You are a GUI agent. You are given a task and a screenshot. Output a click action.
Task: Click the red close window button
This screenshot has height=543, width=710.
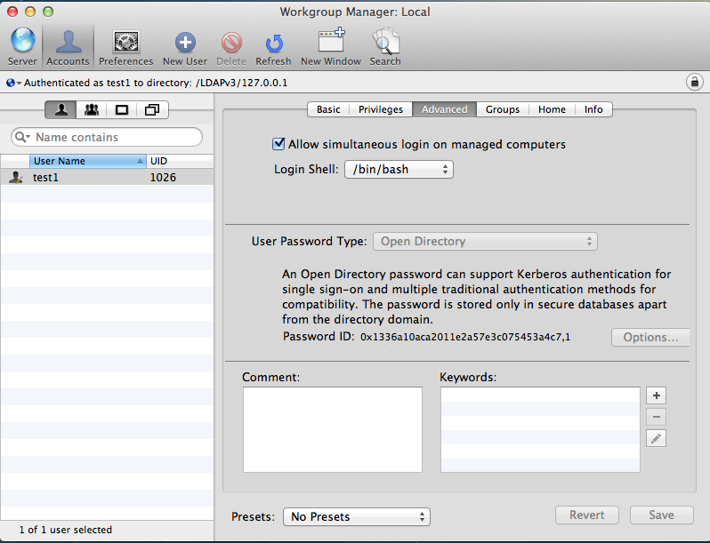(x=12, y=12)
